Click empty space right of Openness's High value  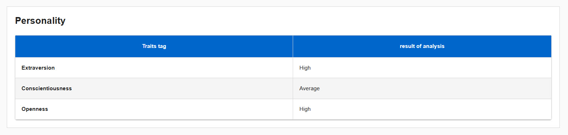click(431, 109)
